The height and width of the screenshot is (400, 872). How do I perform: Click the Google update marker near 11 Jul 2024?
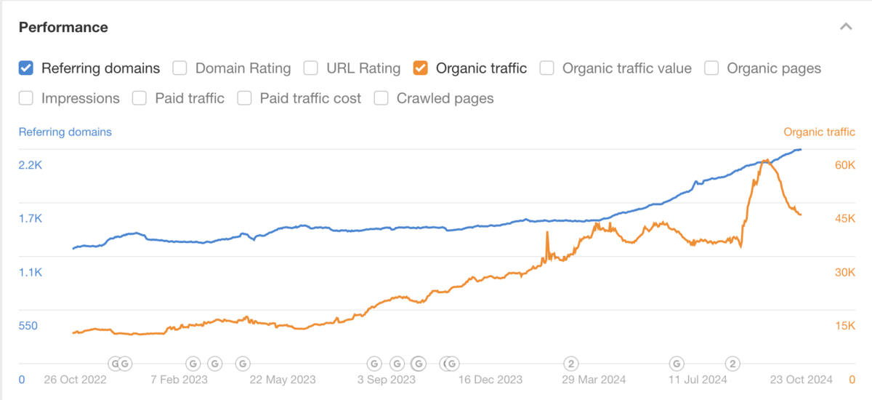[677, 363]
